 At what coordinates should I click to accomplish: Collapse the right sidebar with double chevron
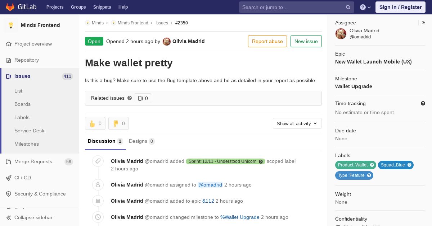pyautogui.click(x=424, y=23)
